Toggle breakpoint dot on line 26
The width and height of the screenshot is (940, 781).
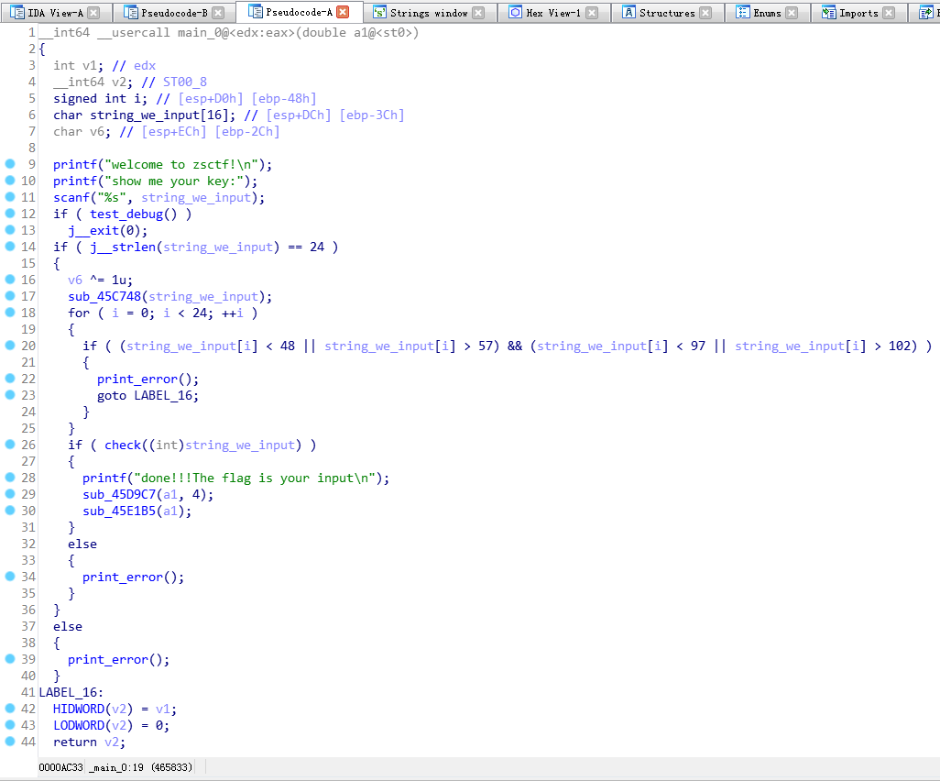click(10, 444)
